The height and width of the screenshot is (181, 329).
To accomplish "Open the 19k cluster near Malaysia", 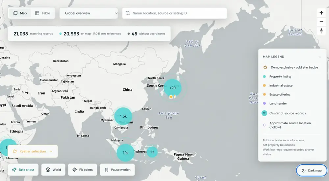I will coord(125,153).
